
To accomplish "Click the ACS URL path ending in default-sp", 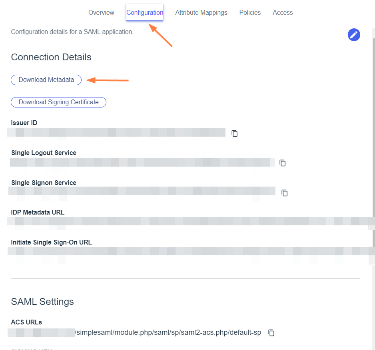I will coord(168,333).
